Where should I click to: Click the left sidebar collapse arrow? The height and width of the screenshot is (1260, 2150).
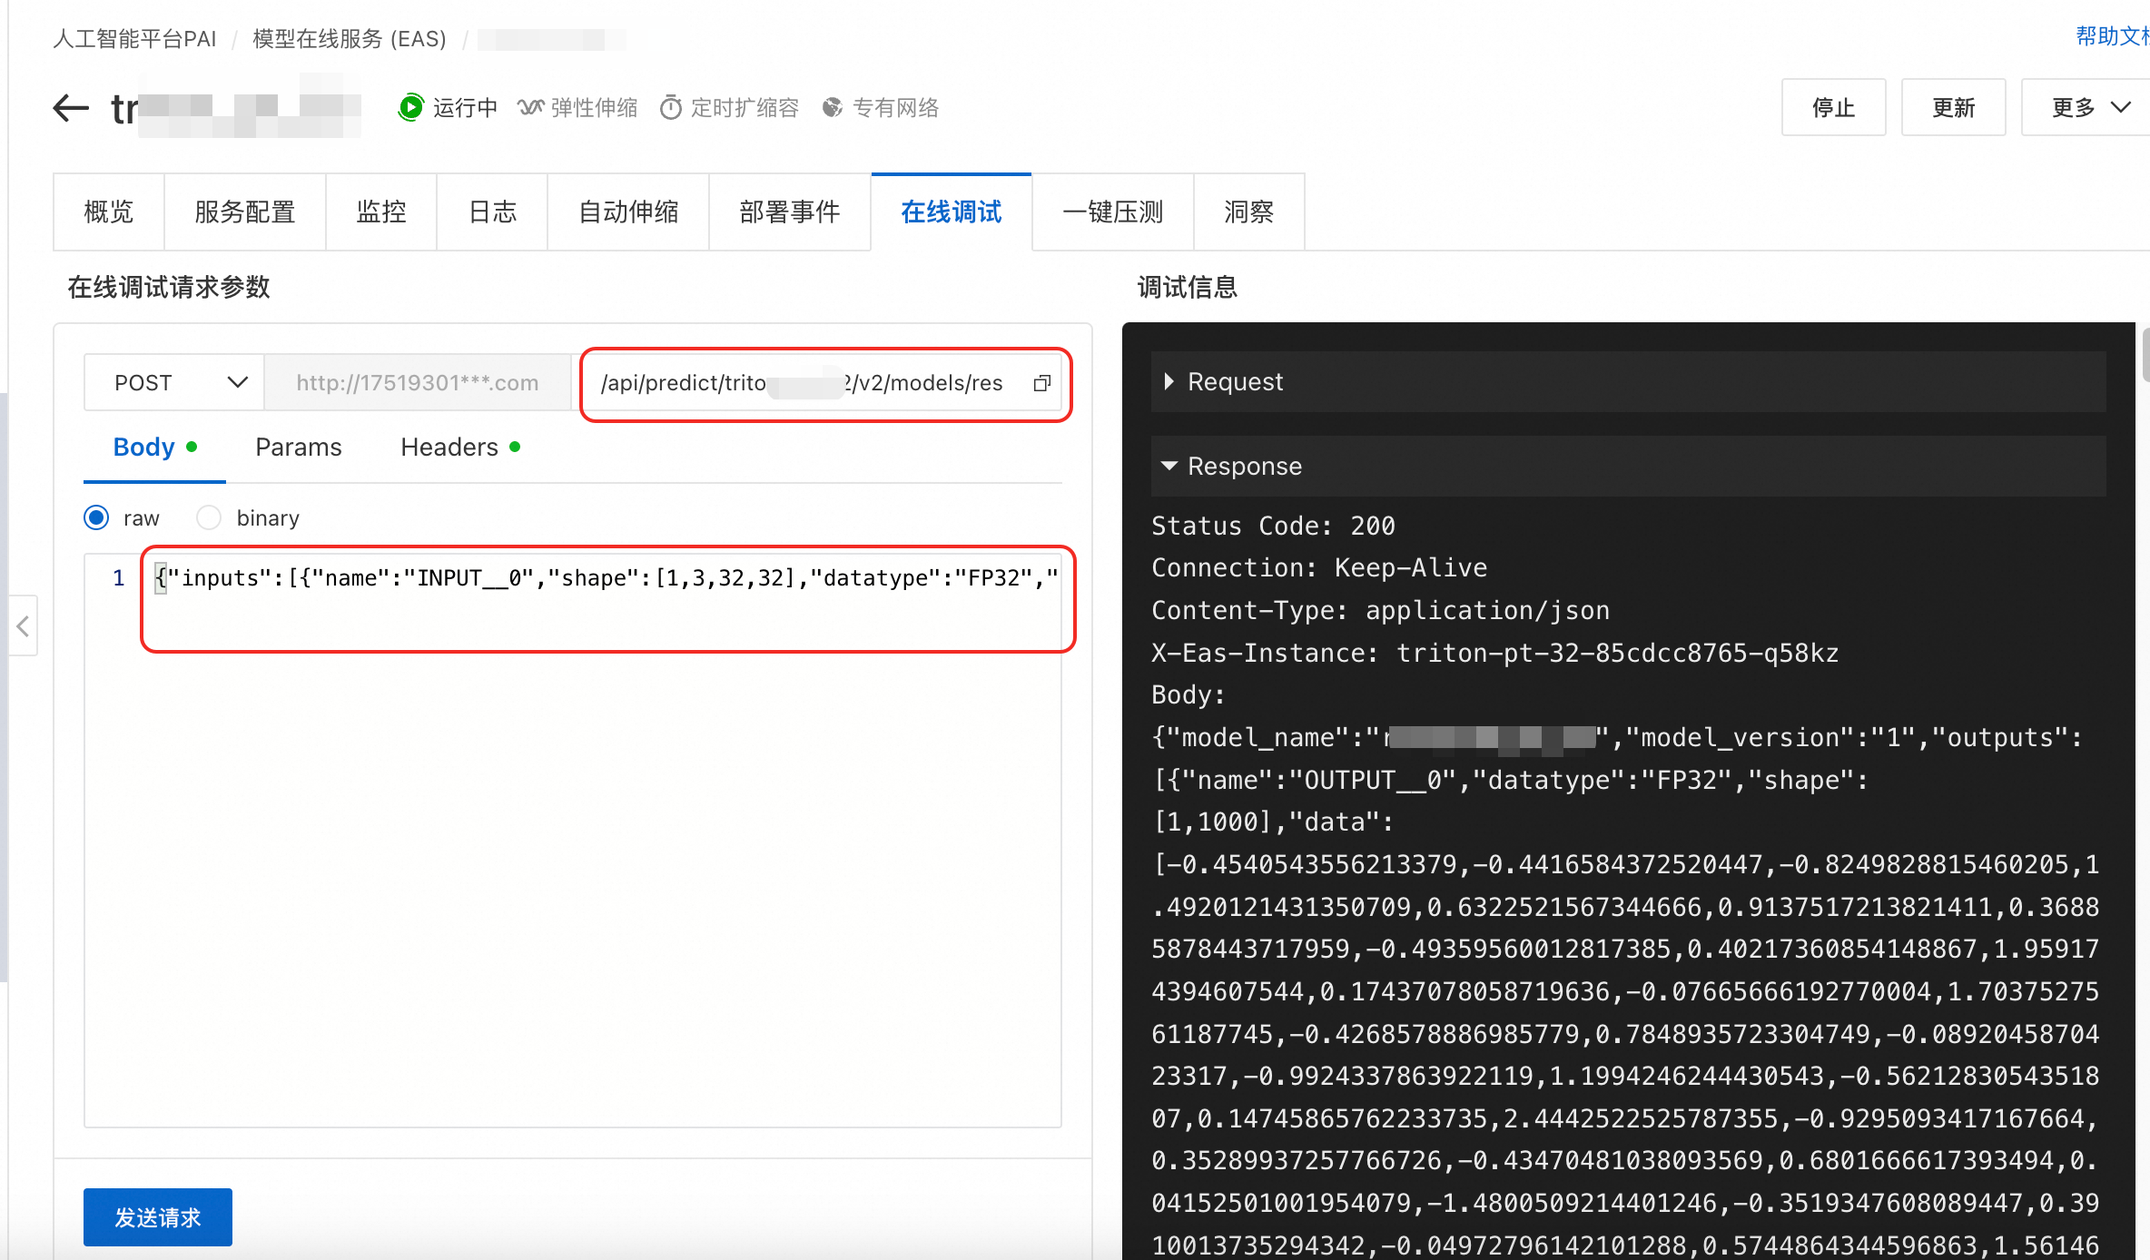pyautogui.click(x=24, y=625)
